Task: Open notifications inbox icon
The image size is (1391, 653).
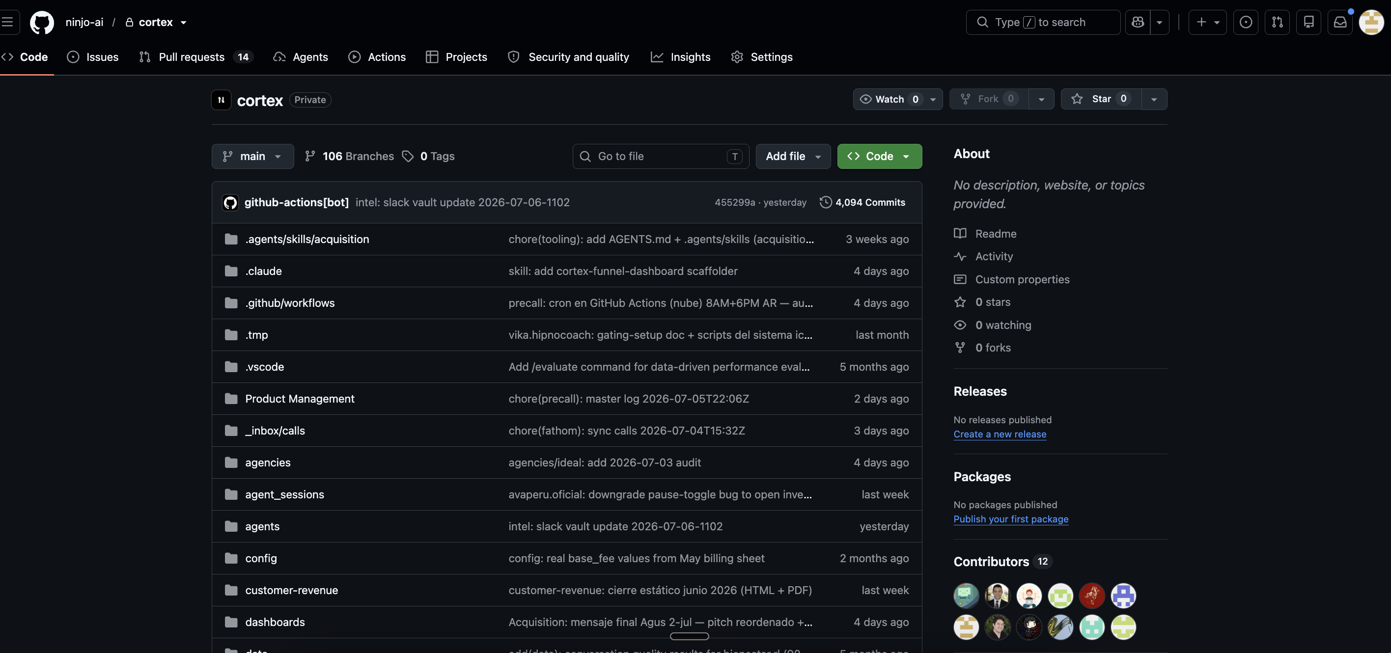Action: pos(1340,22)
